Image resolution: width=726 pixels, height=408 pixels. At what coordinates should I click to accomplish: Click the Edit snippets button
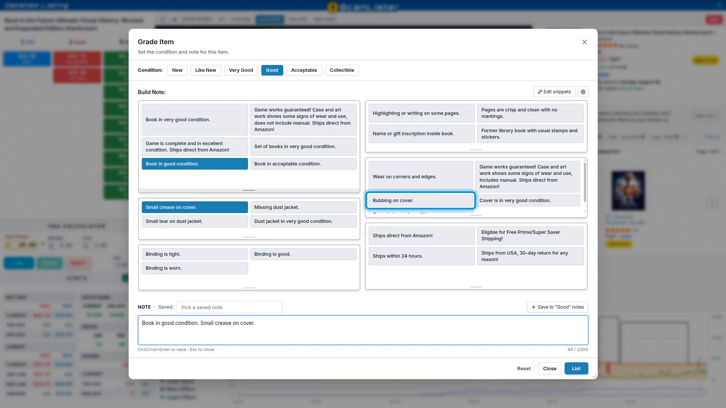coord(554,92)
